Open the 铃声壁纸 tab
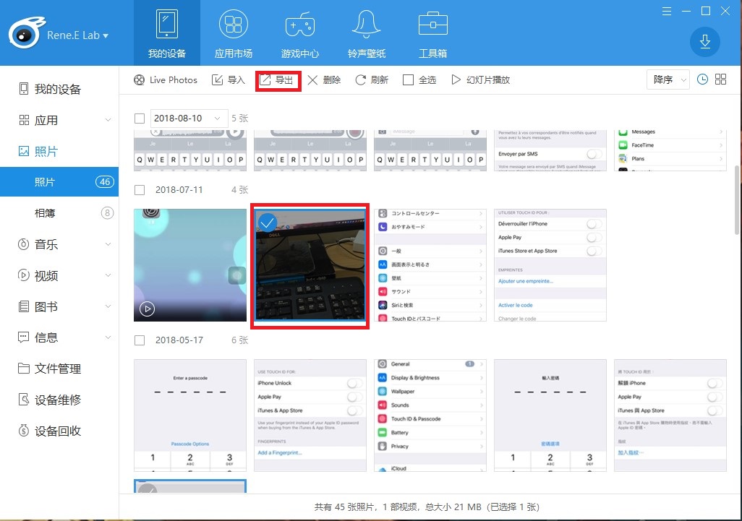742x521 pixels. point(366,33)
